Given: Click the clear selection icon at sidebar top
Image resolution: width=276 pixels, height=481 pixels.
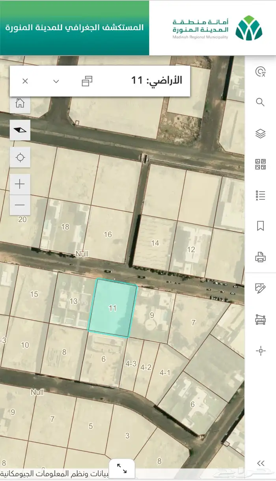Looking at the screenshot, I should [260, 72].
